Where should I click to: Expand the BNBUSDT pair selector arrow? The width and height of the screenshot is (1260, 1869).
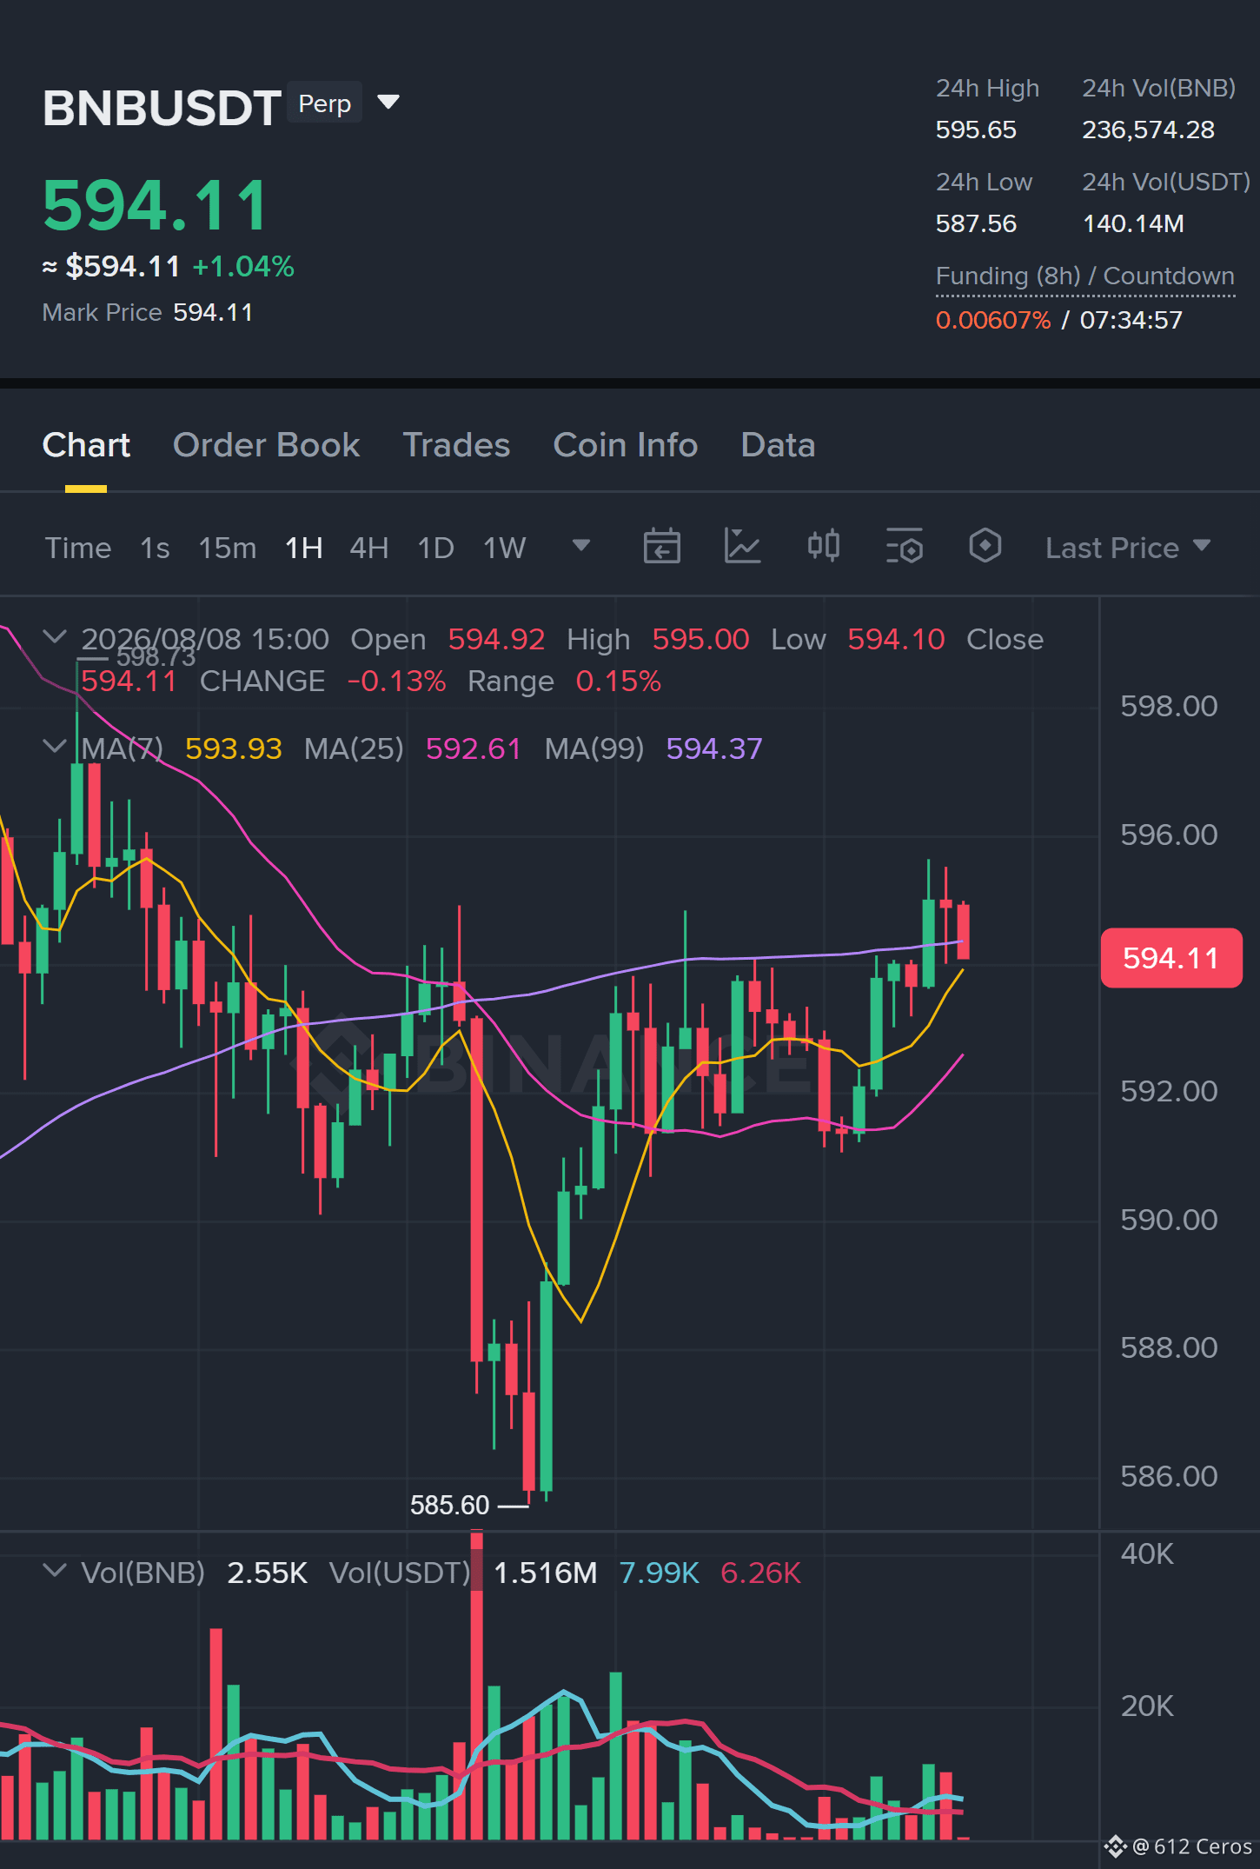pos(388,103)
